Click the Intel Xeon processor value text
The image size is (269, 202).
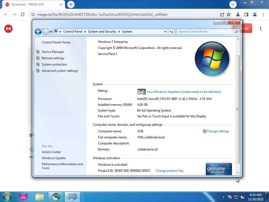click(174, 99)
